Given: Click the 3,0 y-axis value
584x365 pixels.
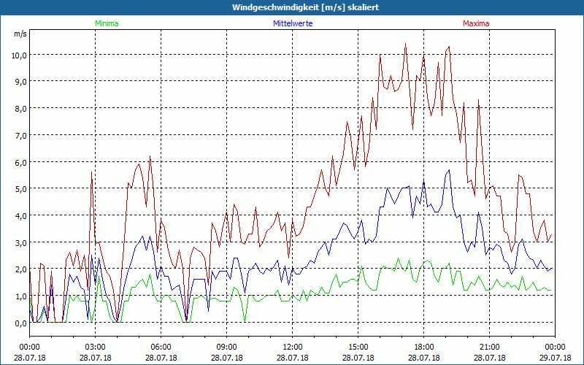Looking at the screenshot, I should [x=20, y=242].
